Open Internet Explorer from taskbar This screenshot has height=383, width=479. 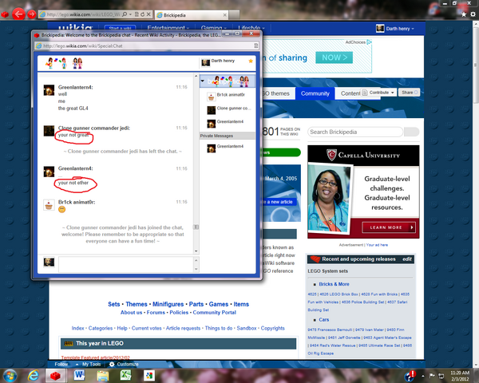[x=34, y=375]
